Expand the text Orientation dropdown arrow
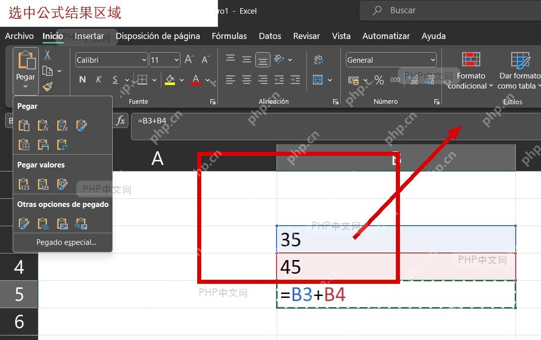This screenshot has height=340, width=541. [290, 60]
